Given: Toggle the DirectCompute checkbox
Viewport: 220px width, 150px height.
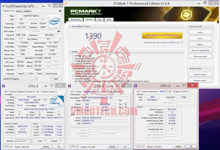Looking at the screenshot, I should [x=45, y=74].
